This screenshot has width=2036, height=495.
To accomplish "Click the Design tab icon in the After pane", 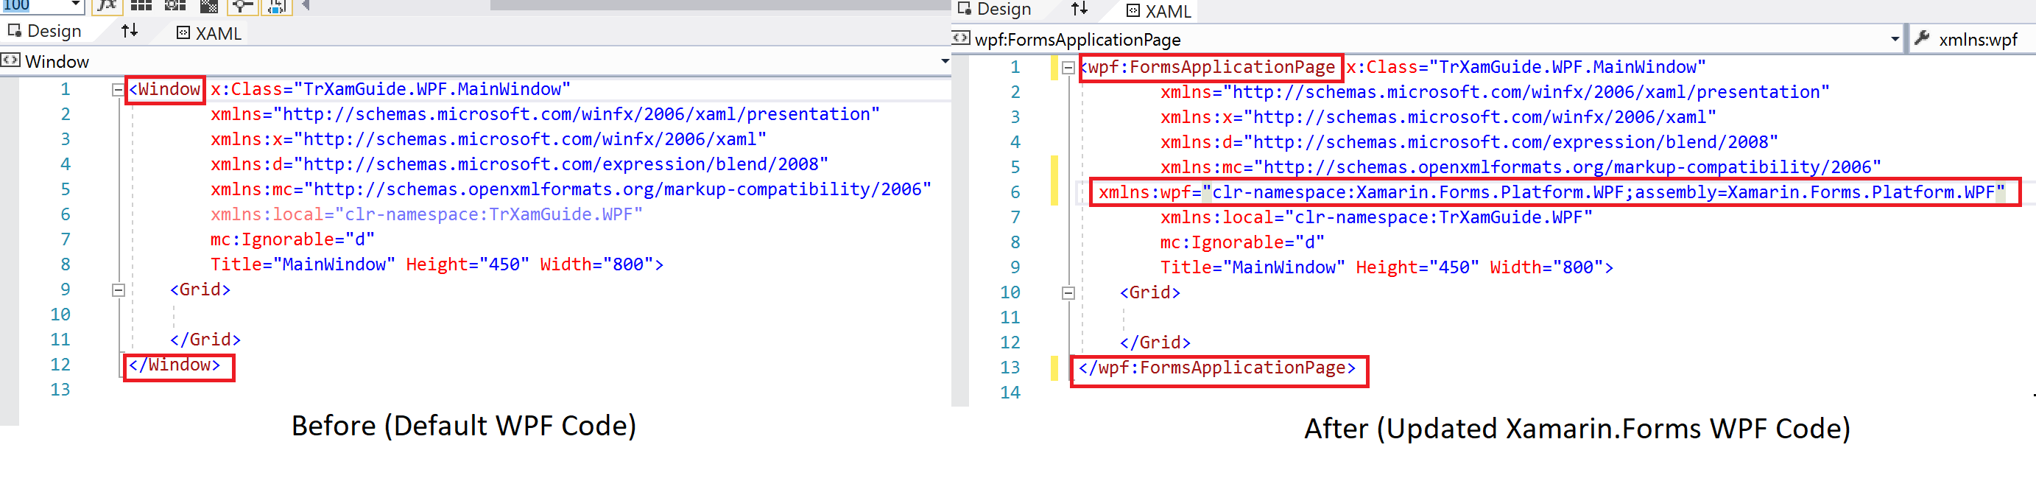I will (965, 9).
